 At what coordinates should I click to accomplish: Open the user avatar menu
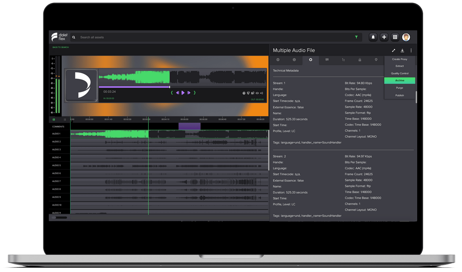click(406, 37)
